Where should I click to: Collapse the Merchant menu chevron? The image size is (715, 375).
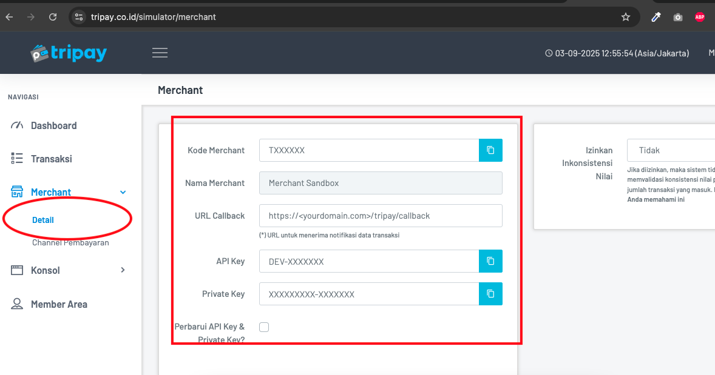123,193
